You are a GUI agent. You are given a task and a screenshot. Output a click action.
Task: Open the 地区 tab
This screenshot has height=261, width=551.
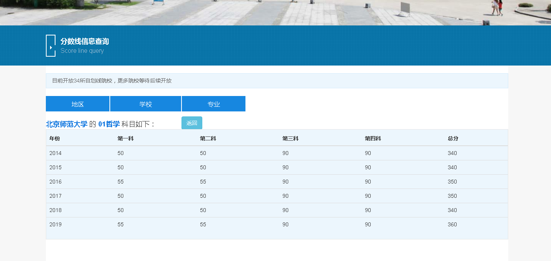(x=77, y=104)
